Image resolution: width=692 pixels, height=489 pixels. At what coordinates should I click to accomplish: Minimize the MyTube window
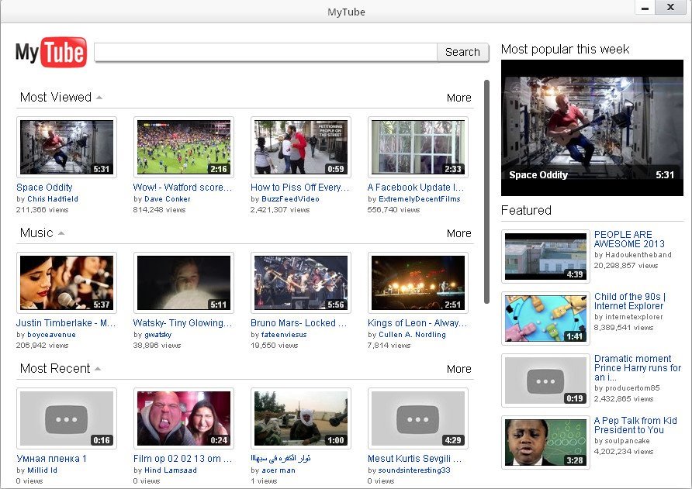pos(645,9)
